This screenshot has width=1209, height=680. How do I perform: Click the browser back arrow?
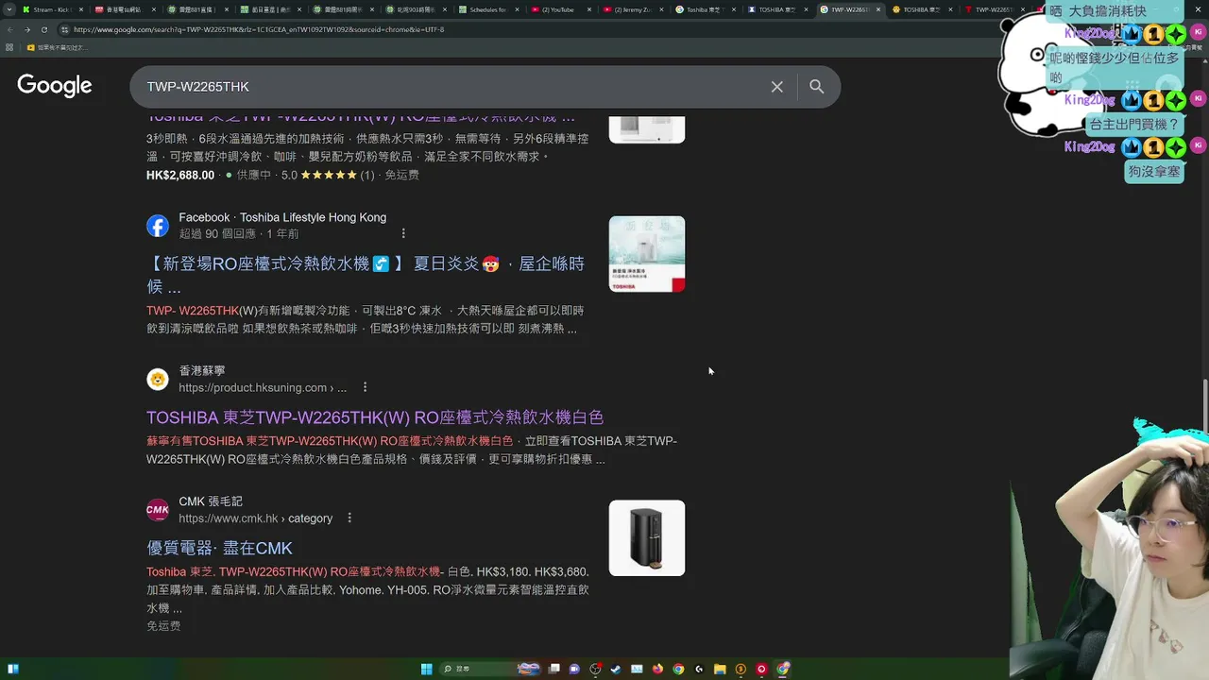[9, 29]
